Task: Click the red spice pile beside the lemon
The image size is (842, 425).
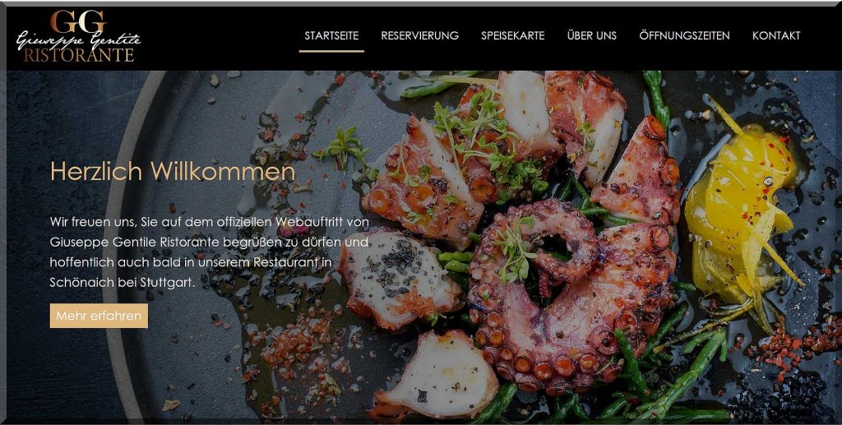Action: (x=789, y=344)
